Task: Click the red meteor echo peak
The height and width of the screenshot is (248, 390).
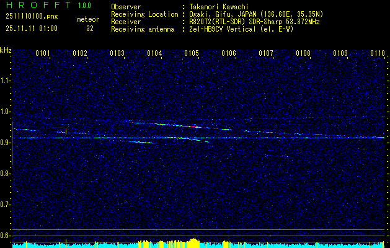Action: click(x=194, y=126)
